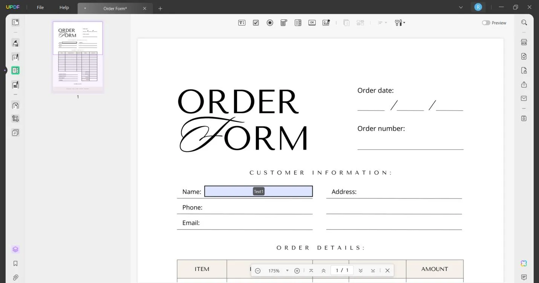Zoom in with the plus button
The width and height of the screenshot is (539, 283).
pyautogui.click(x=297, y=271)
